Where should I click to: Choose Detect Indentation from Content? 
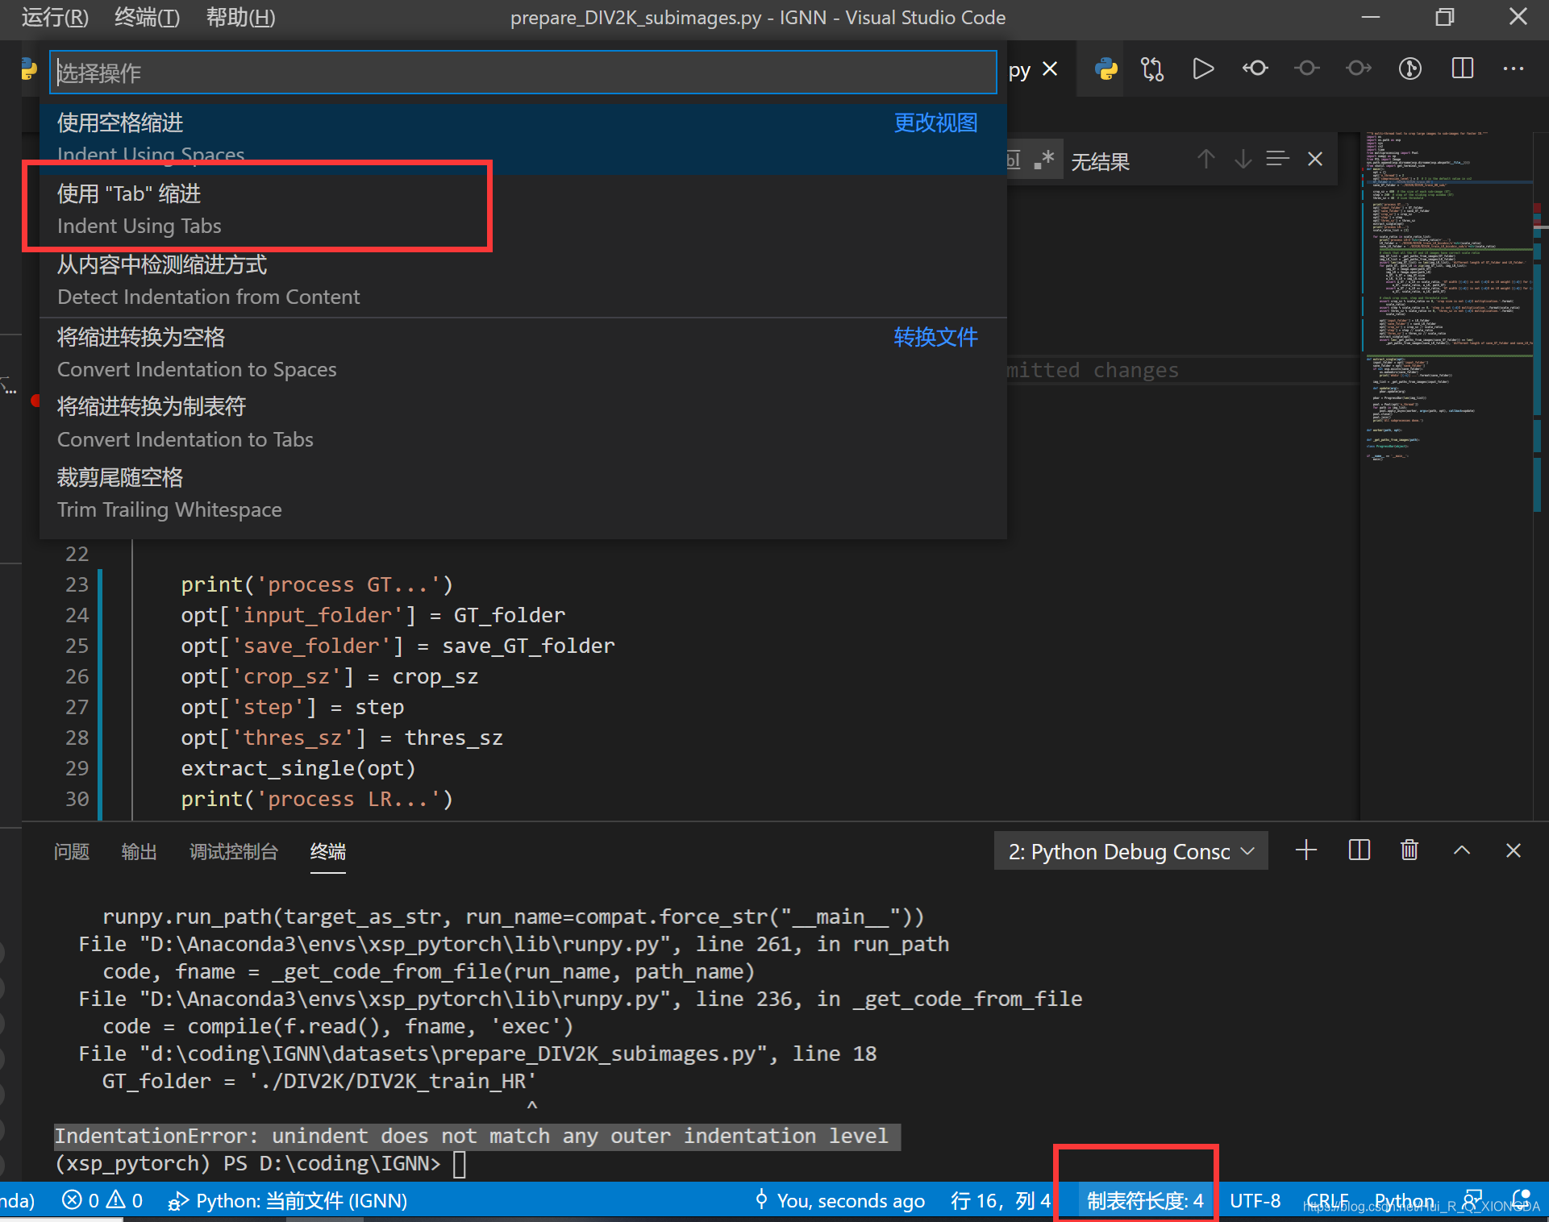523,281
